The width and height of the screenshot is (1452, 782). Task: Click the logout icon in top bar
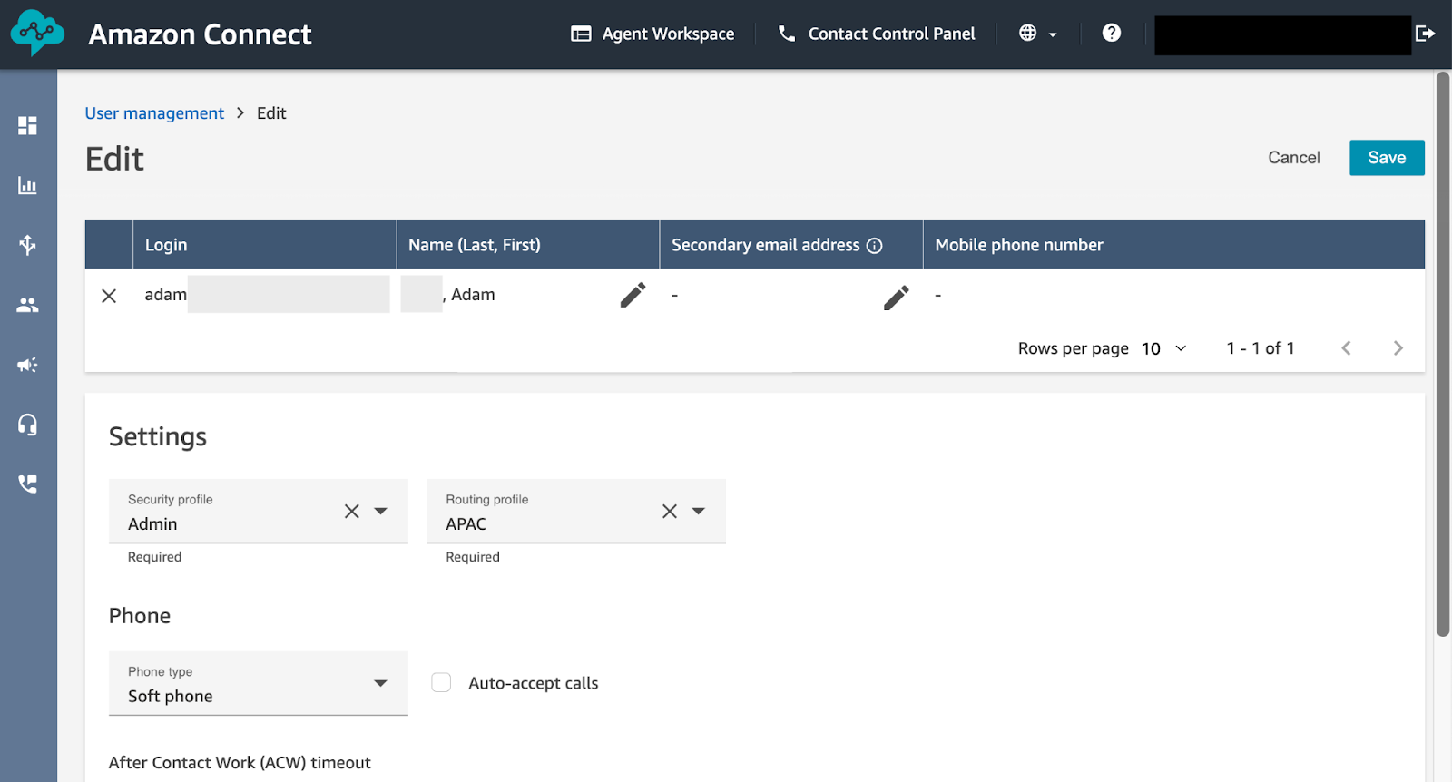point(1426,33)
